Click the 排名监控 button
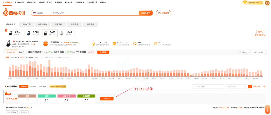 pyautogui.click(x=24, y=112)
